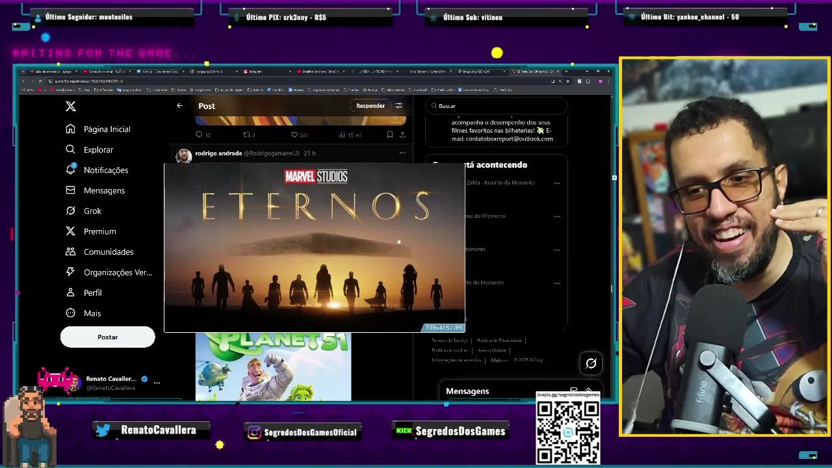Open Perfil in the sidebar
The width and height of the screenshot is (832, 468).
point(84,292)
